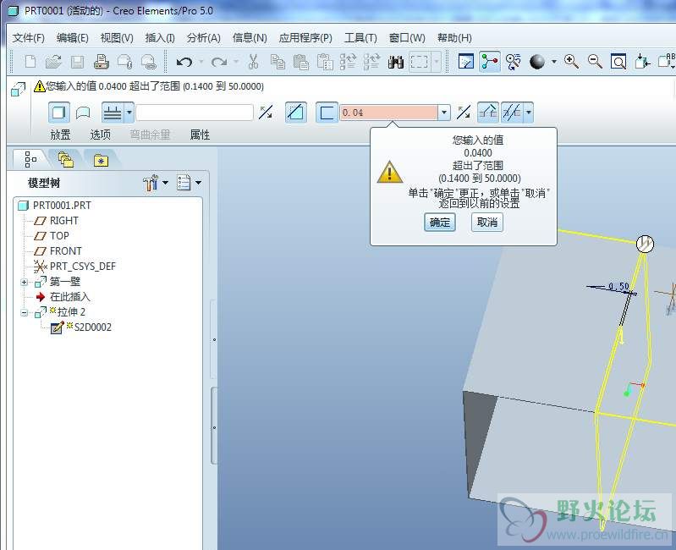Paste with clipboard icon
The width and height of the screenshot is (676, 550).
[301, 62]
